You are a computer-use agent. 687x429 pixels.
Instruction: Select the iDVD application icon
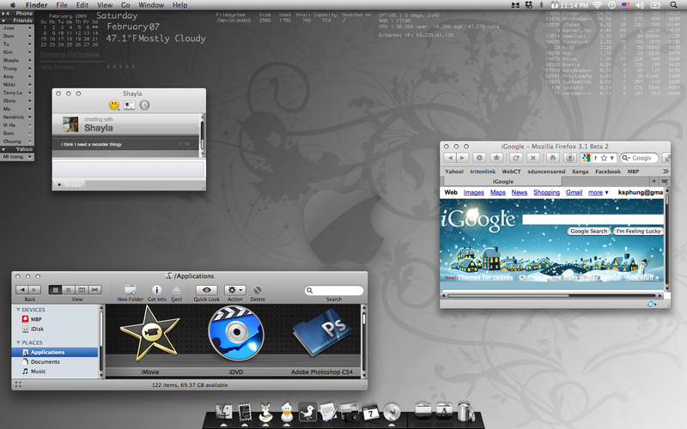pyautogui.click(x=236, y=334)
